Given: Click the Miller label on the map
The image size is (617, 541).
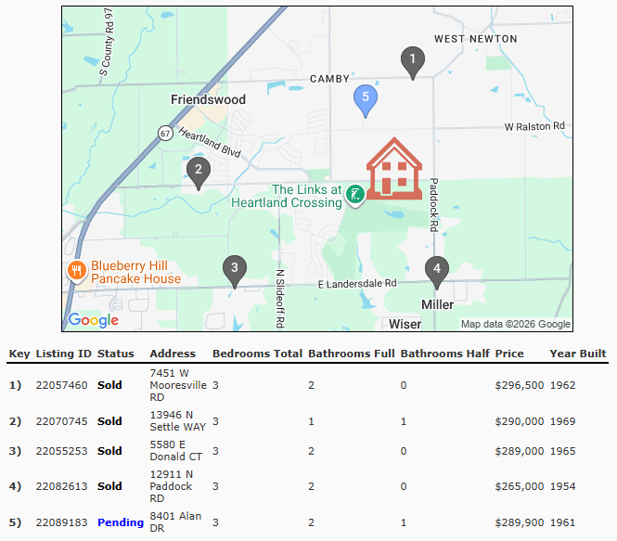Looking at the screenshot, I should pos(438,304).
